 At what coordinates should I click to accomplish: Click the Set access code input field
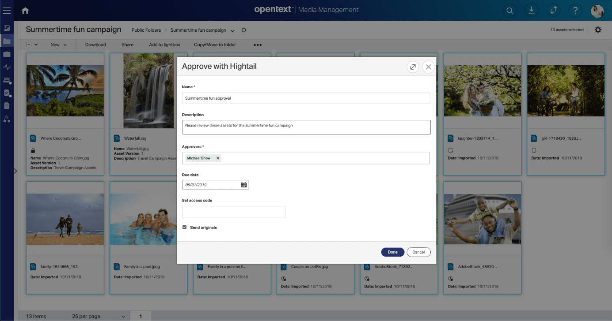(x=233, y=212)
